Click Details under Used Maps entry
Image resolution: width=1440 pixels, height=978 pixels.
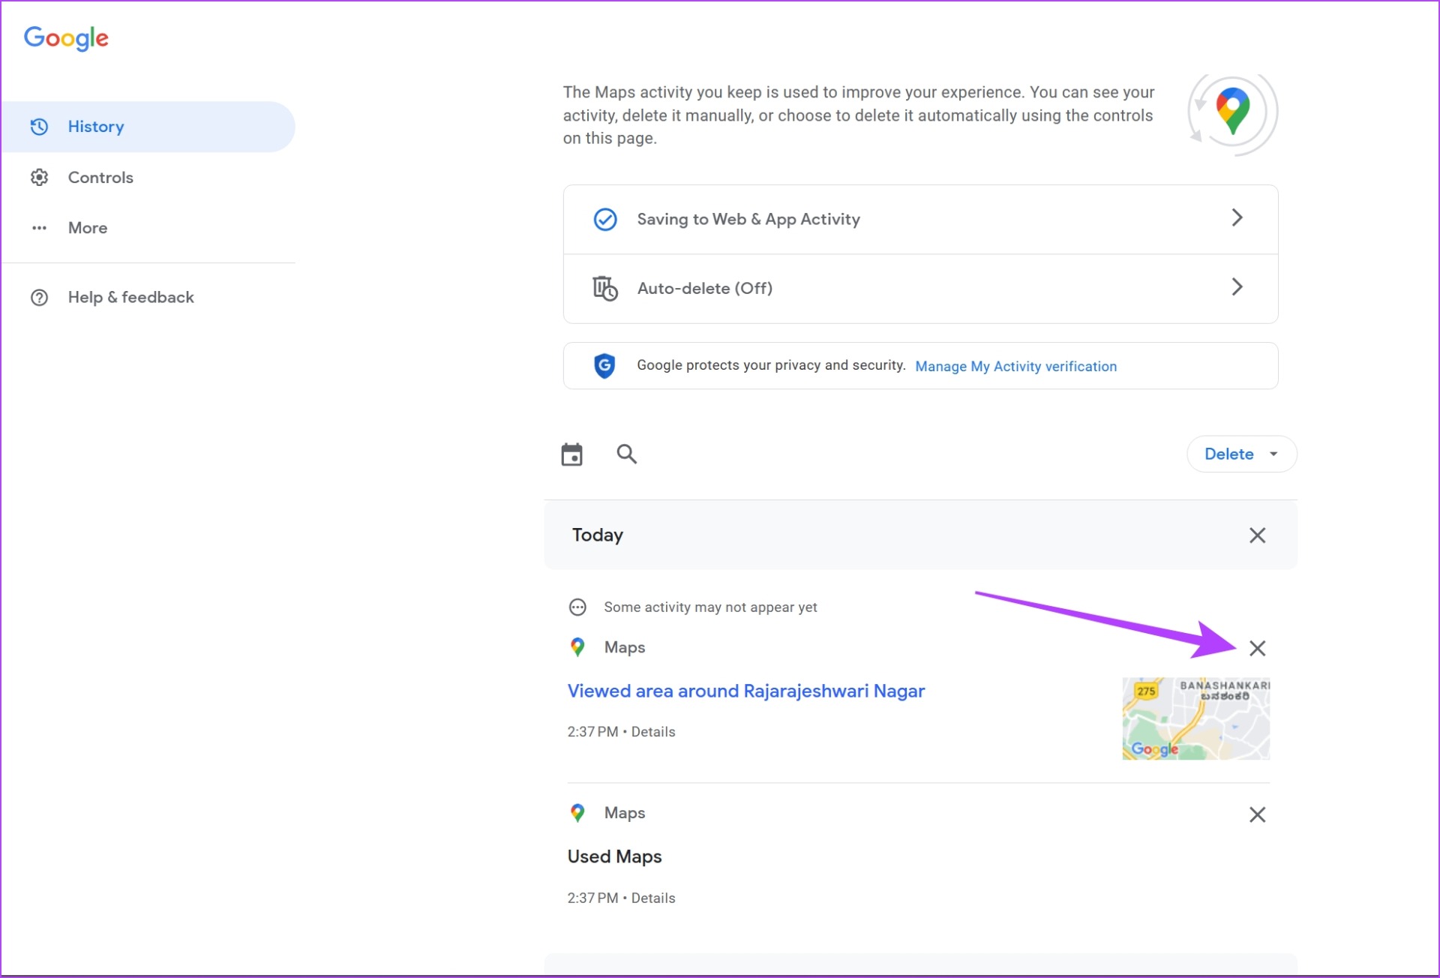pyautogui.click(x=652, y=898)
